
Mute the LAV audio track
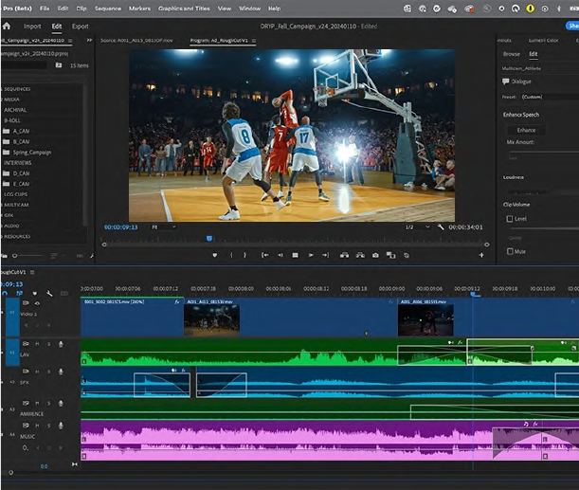[37, 344]
